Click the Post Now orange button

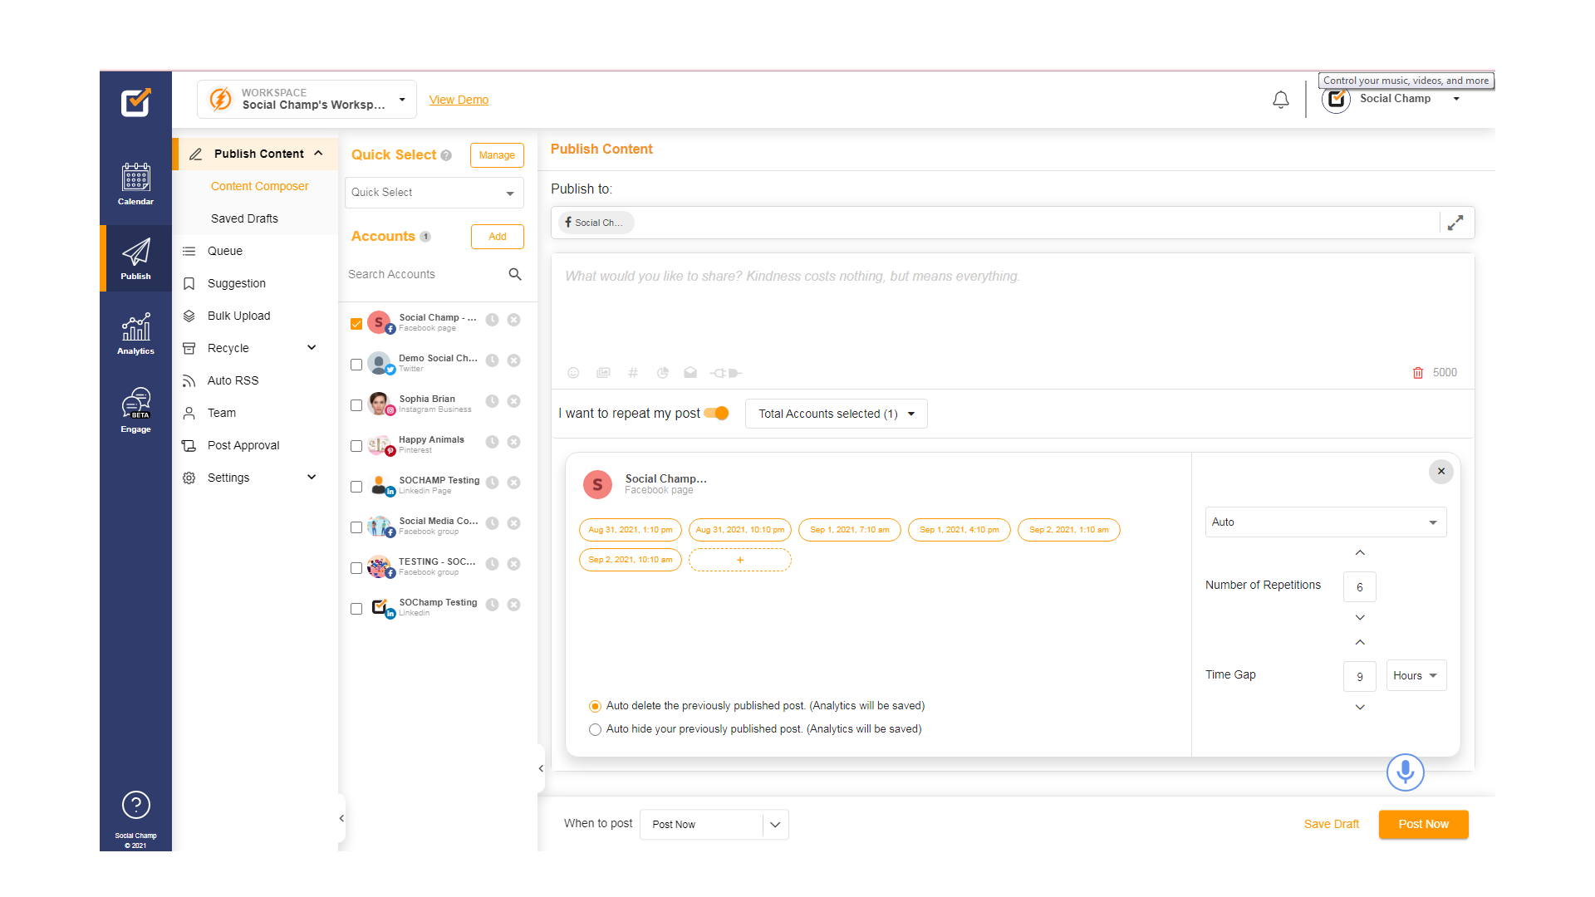[1423, 824]
